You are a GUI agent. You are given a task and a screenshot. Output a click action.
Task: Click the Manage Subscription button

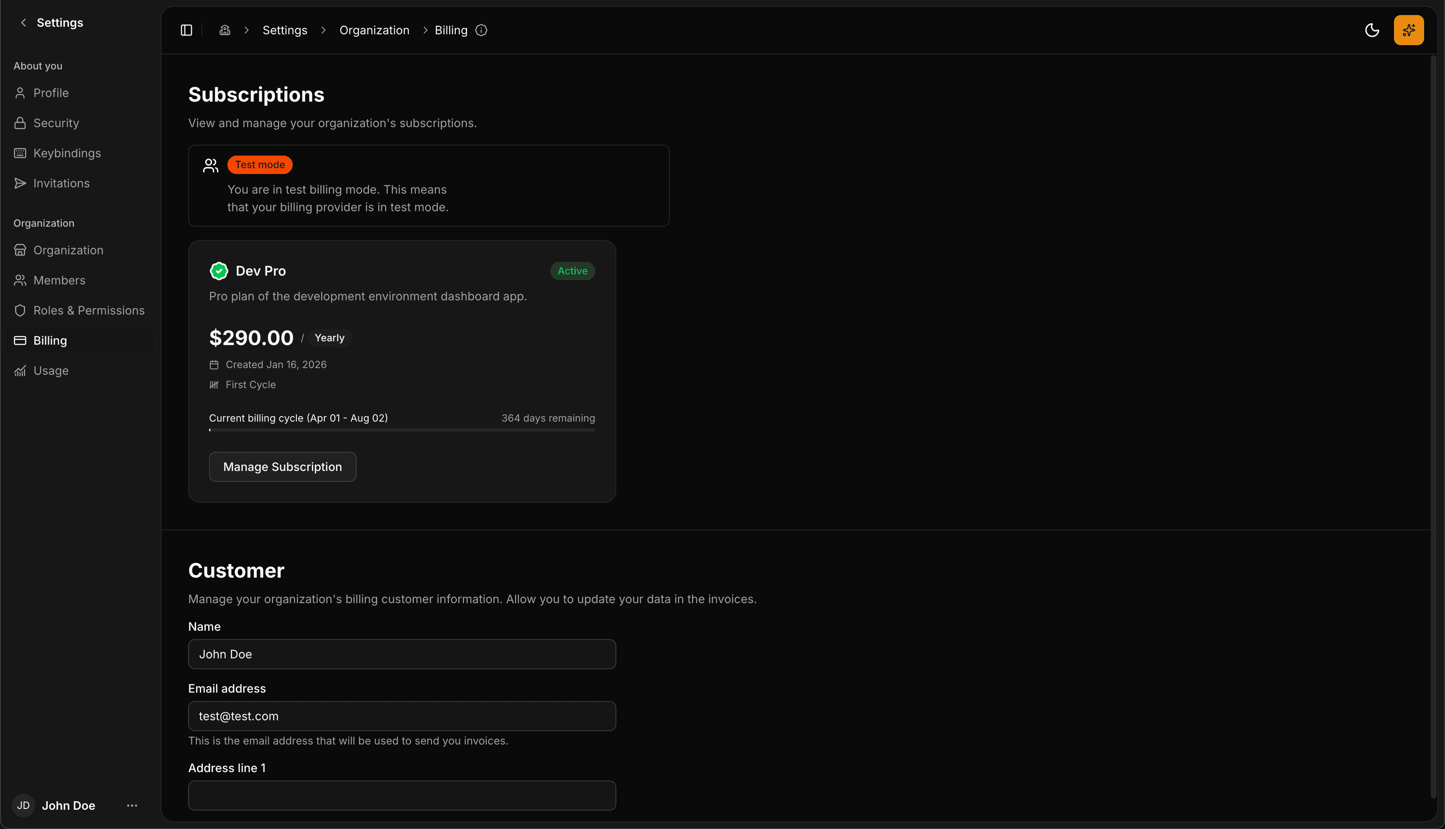coord(282,466)
